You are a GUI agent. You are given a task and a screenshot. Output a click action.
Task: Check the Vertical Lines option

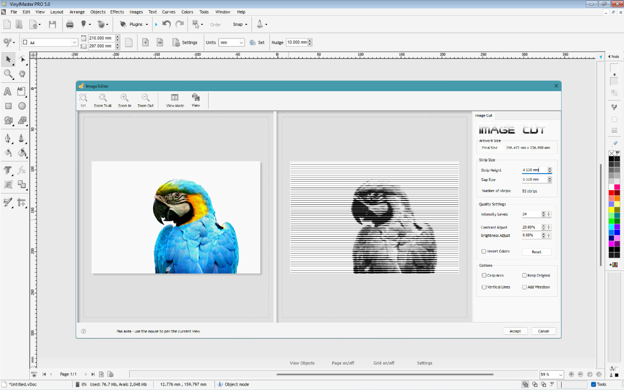tap(484, 287)
